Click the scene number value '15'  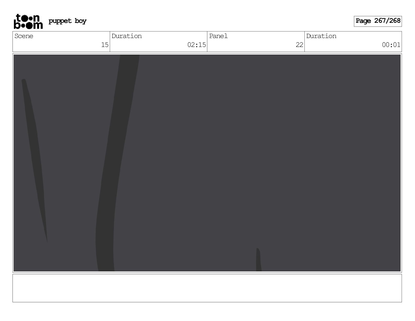coord(105,45)
